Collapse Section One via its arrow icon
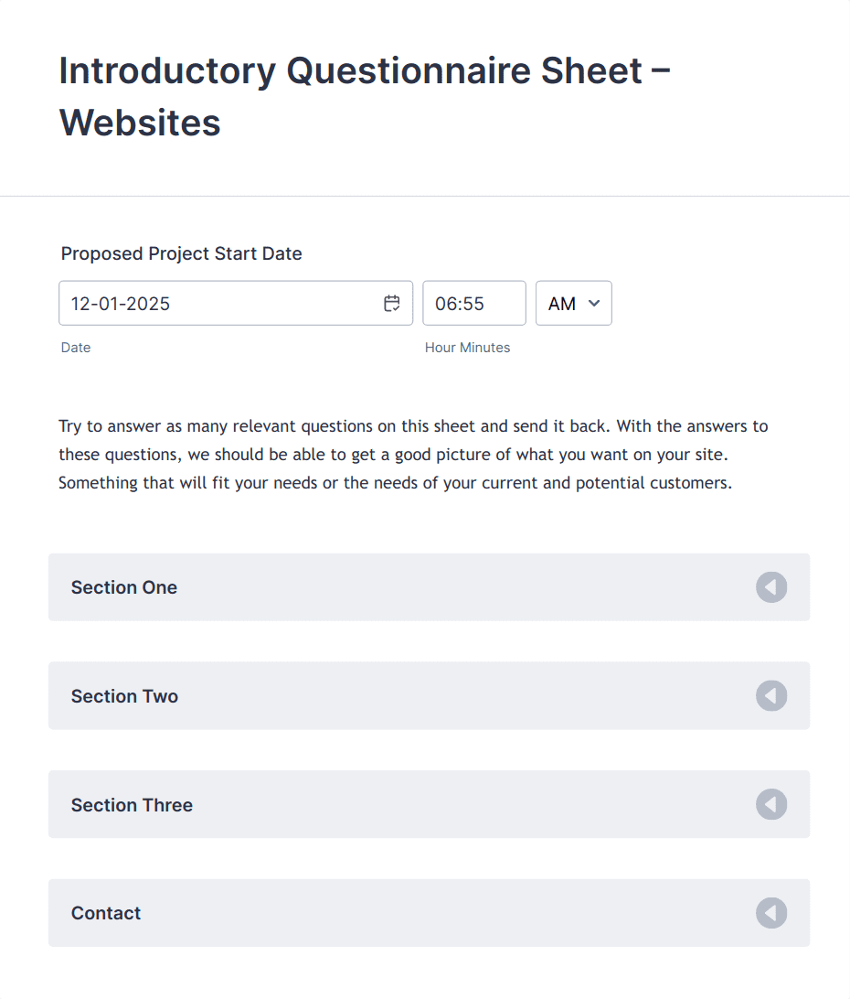 pos(771,587)
